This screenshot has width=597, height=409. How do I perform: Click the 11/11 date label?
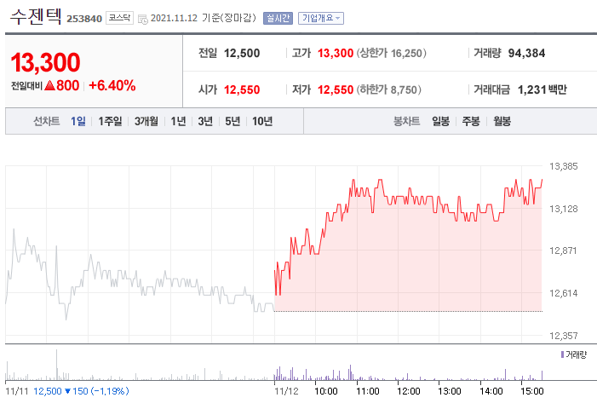coord(17,391)
